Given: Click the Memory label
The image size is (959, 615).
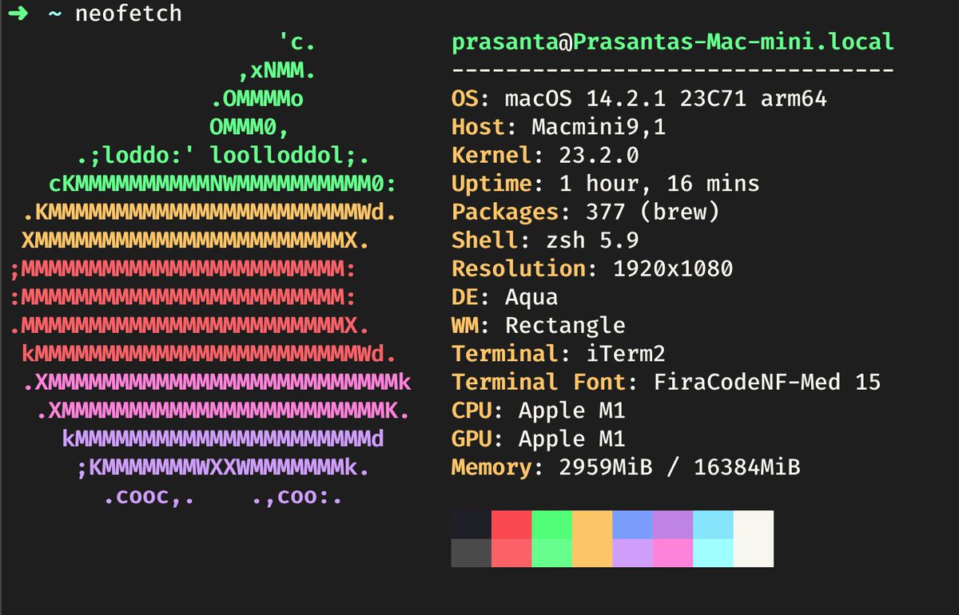Looking at the screenshot, I should (x=491, y=467).
